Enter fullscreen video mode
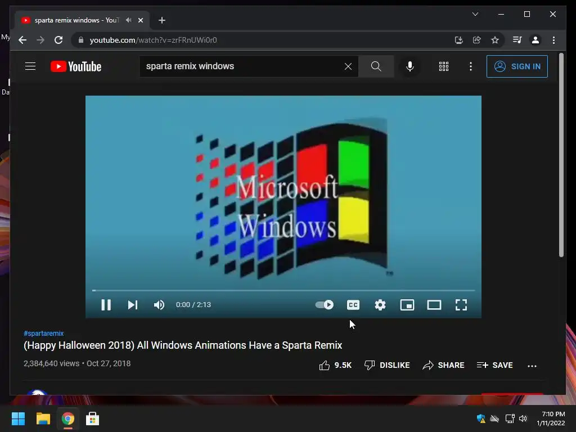Screen dimensions: 576x432 point(461,304)
